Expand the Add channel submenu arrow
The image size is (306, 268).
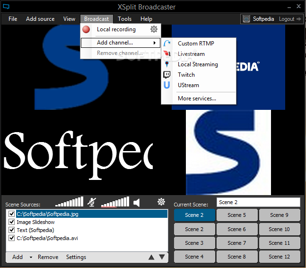(x=155, y=43)
